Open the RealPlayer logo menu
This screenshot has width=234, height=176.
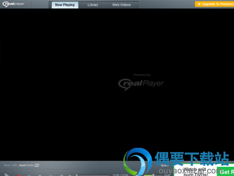(13, 4)
